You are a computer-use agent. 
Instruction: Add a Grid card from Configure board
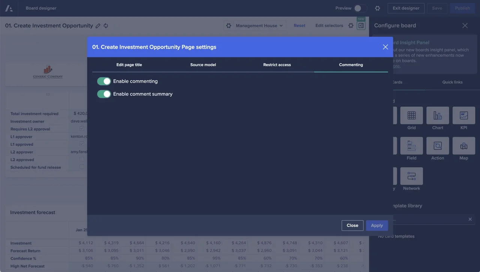[x=411, y=115]
